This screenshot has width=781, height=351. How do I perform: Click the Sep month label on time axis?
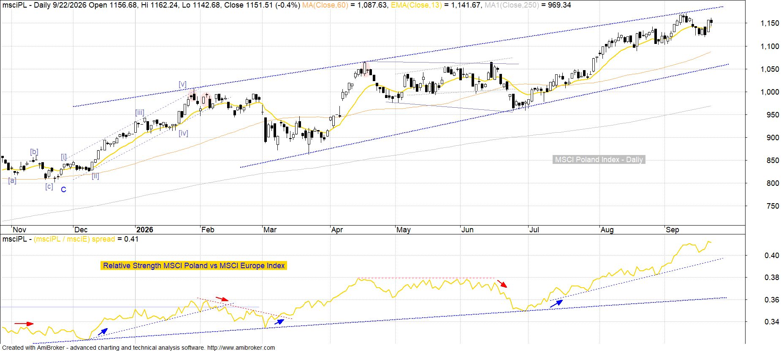tap(673, 230)
